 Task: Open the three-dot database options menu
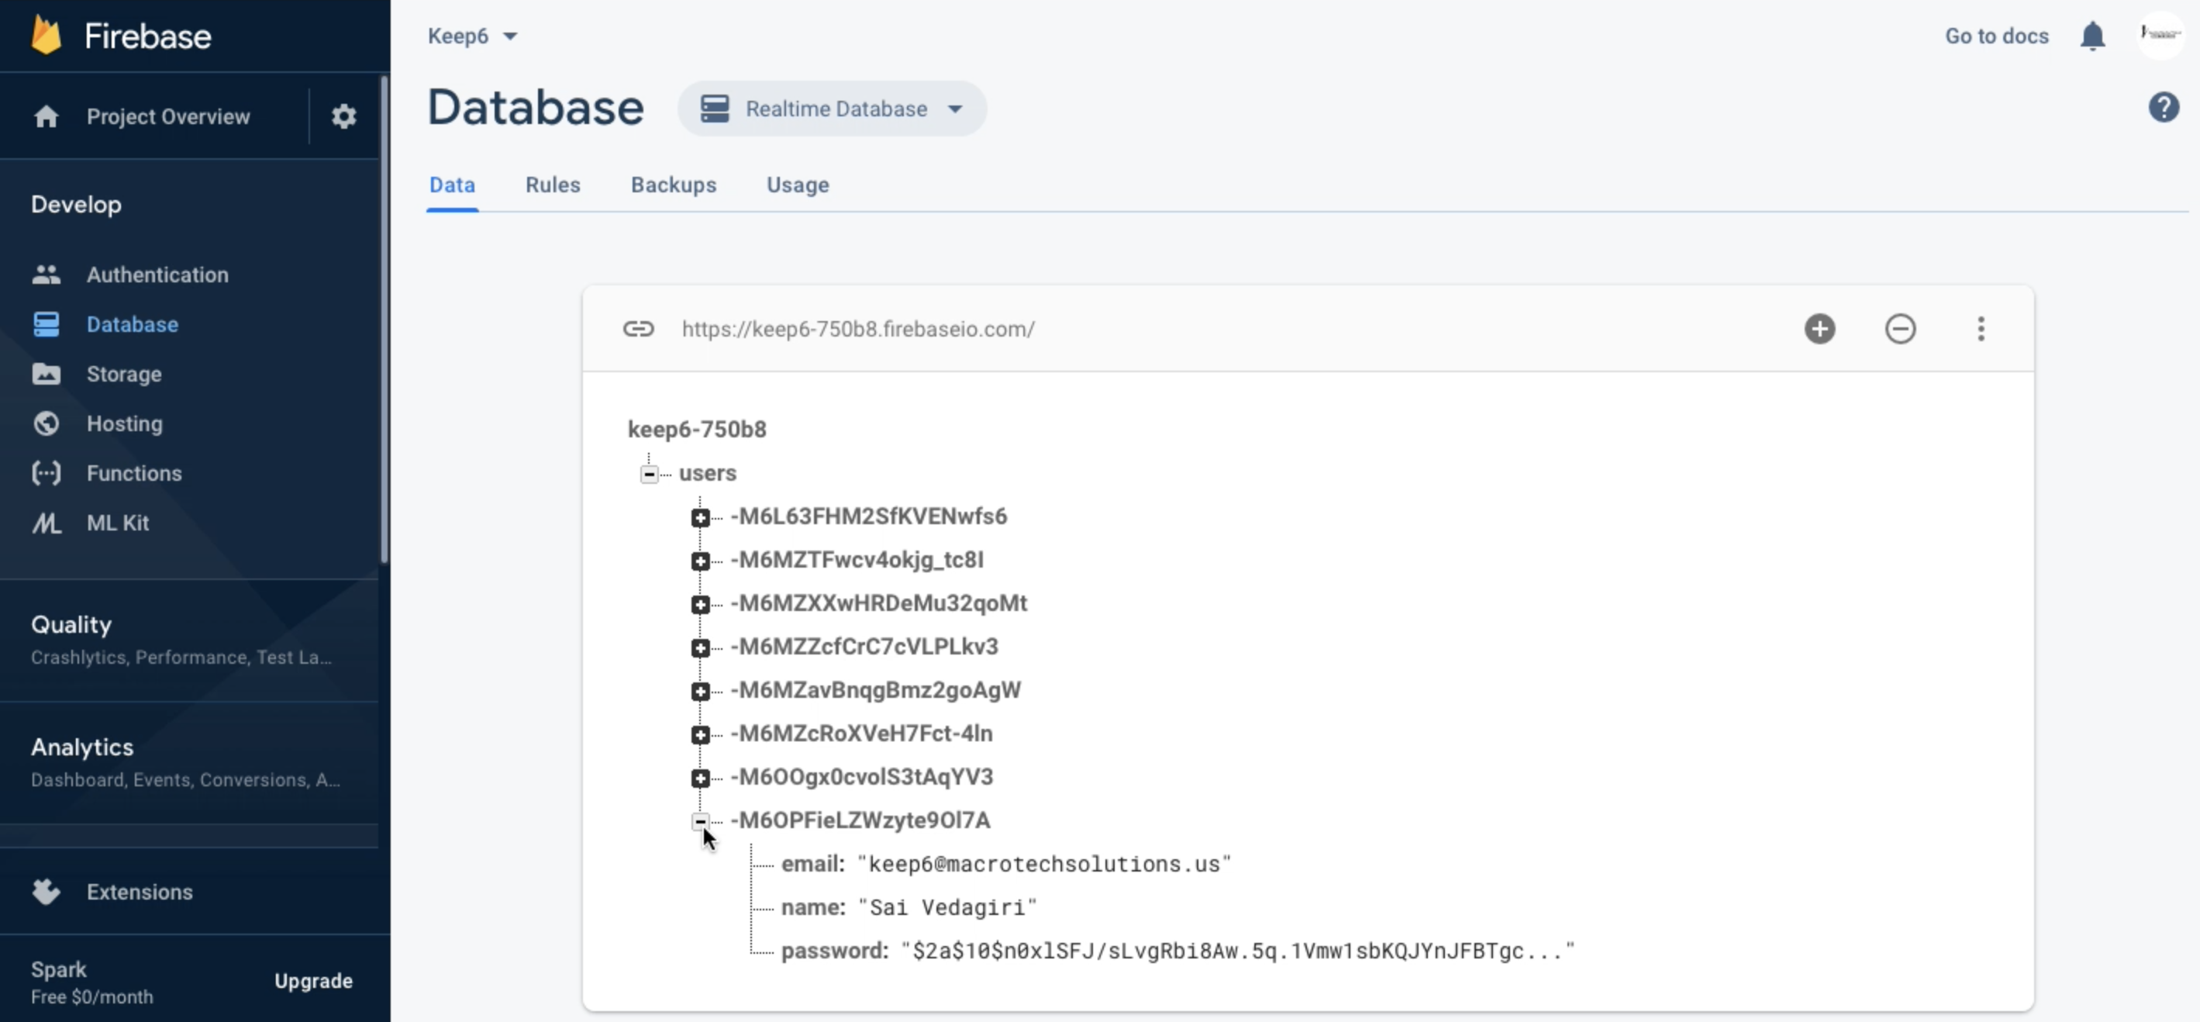click(1981, 329)
